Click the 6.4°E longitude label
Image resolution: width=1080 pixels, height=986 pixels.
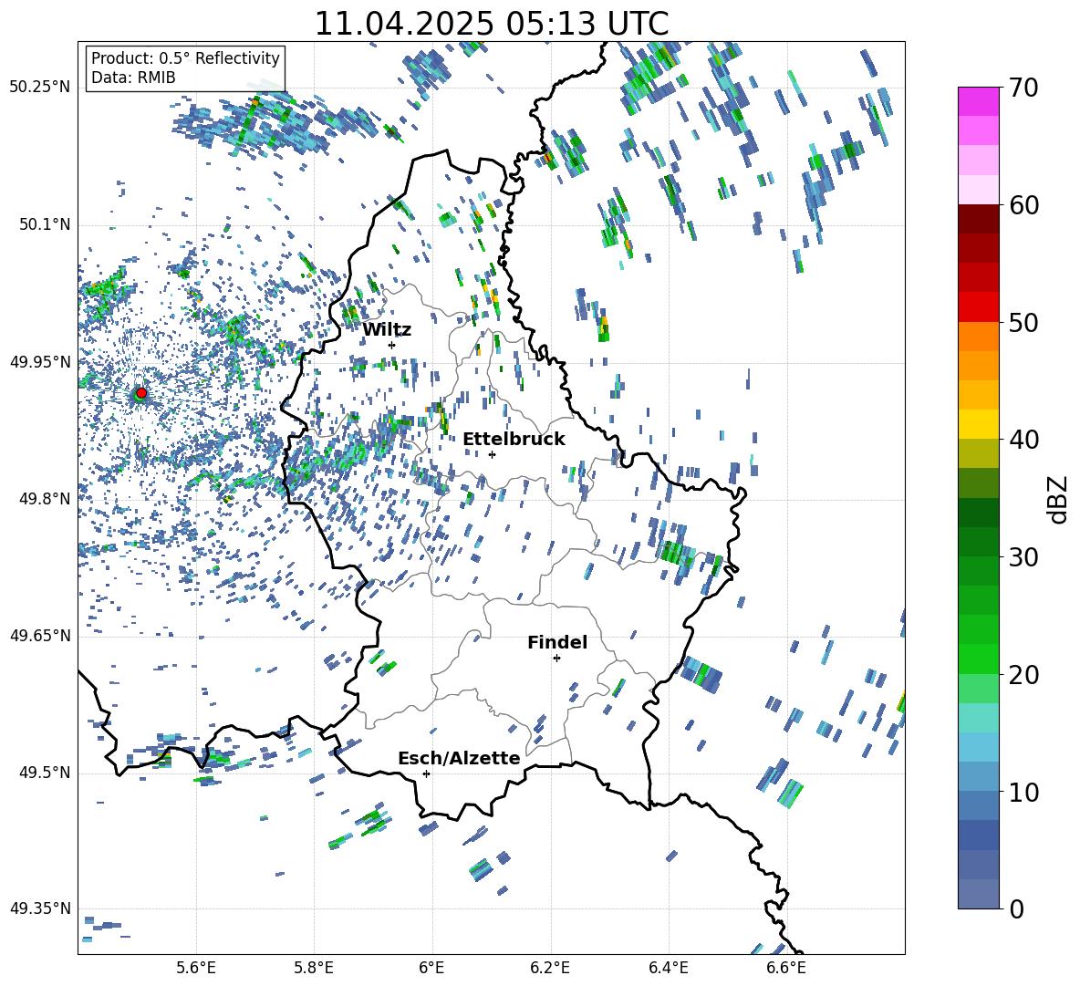668,968
